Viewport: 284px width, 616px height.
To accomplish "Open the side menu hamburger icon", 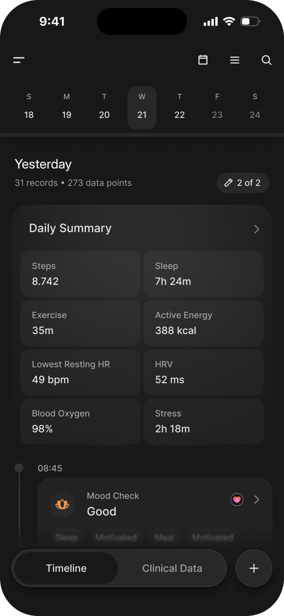I will [19, 60].
